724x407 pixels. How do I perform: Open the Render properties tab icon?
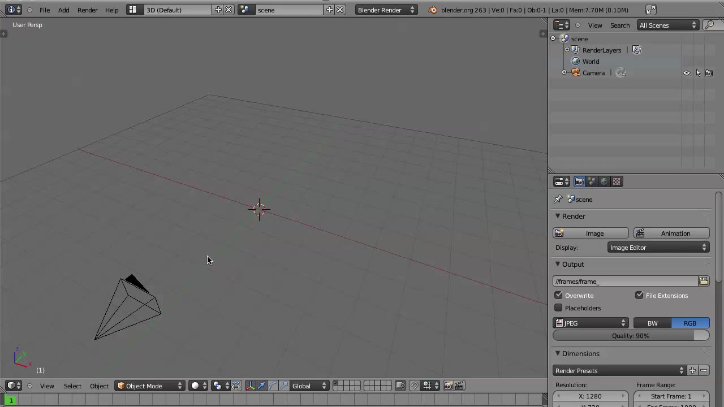579,181
